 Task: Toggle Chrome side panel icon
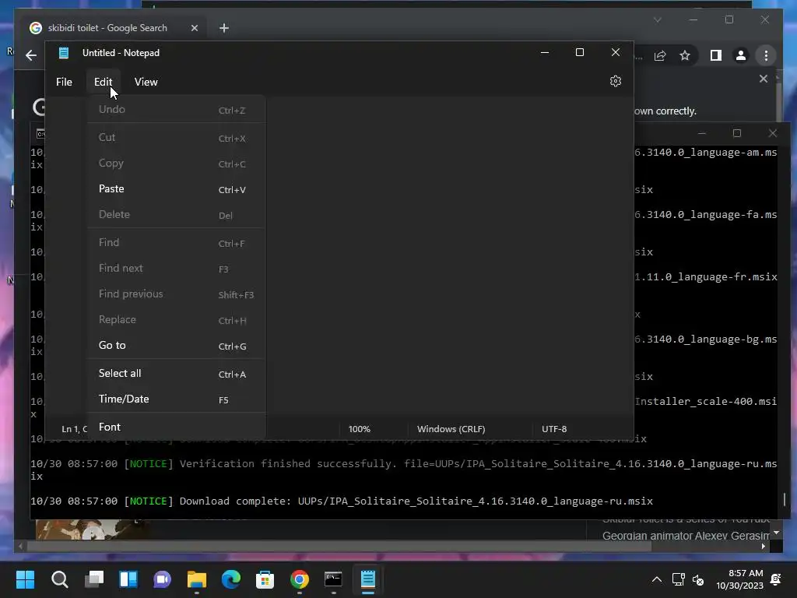[x=716, y=55]
